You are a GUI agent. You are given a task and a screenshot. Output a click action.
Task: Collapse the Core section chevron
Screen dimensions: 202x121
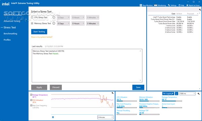198,14
